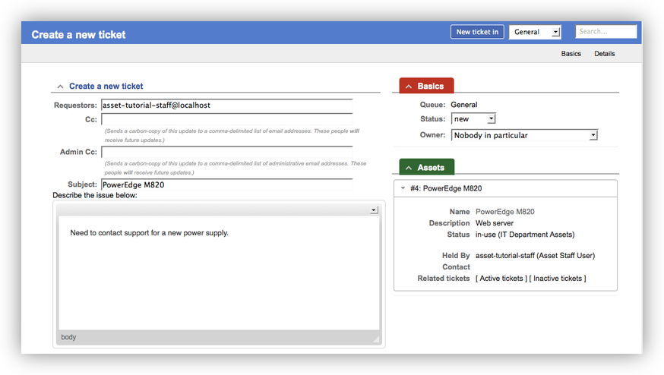Open the Create a new ticket heading link
664x375 pixels.
point(106,86)
